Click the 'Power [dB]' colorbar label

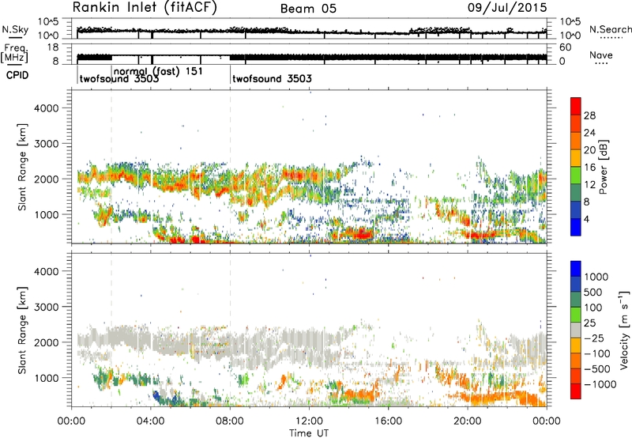pyautogui.click(x=604, y=167)
